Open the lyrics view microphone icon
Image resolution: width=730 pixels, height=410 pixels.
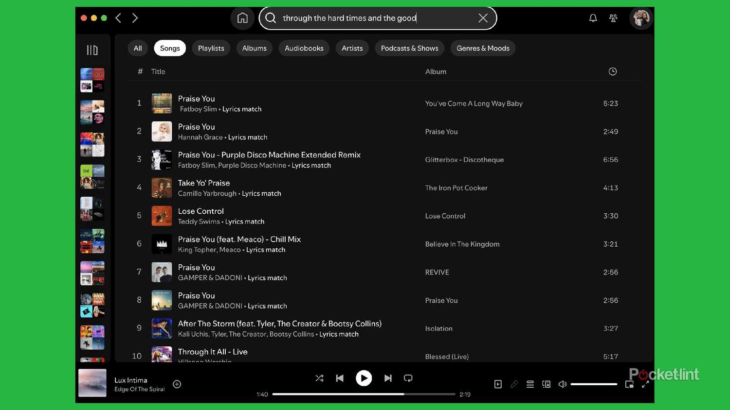[x=514, y=384]
